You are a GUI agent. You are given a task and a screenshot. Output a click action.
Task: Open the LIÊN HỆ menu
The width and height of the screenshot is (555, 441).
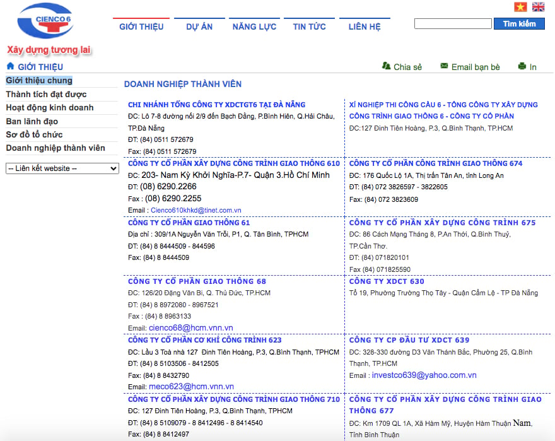(x=365, y=26)
